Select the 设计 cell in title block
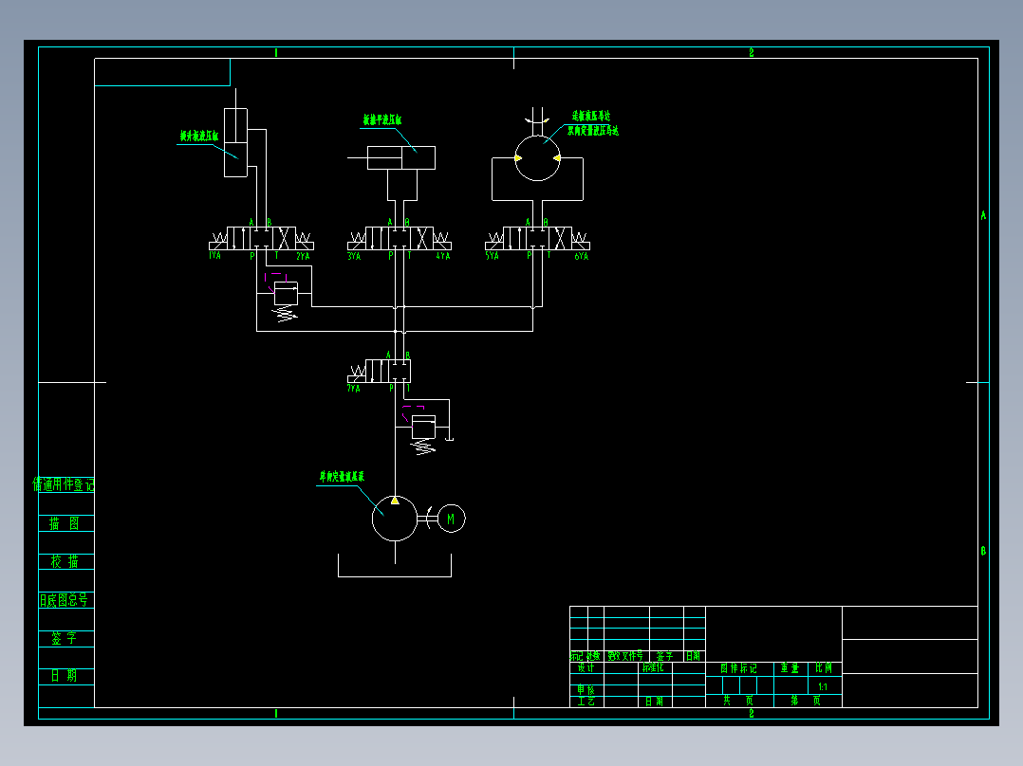 pos(586,668)
